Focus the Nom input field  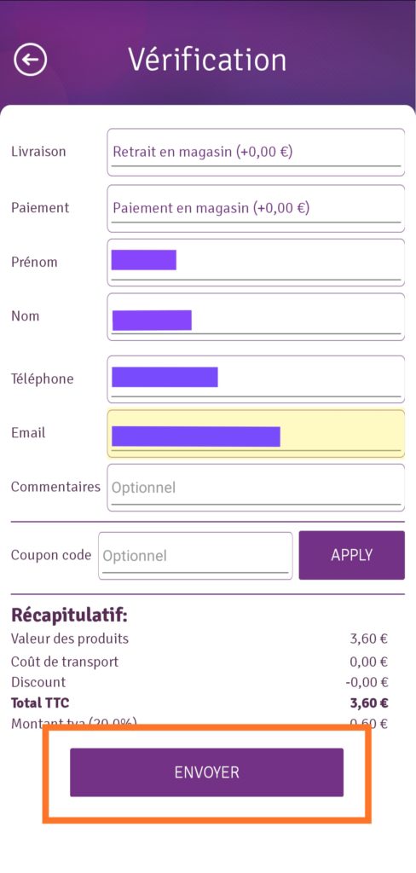pyautogui.click(x=257, y=317)
